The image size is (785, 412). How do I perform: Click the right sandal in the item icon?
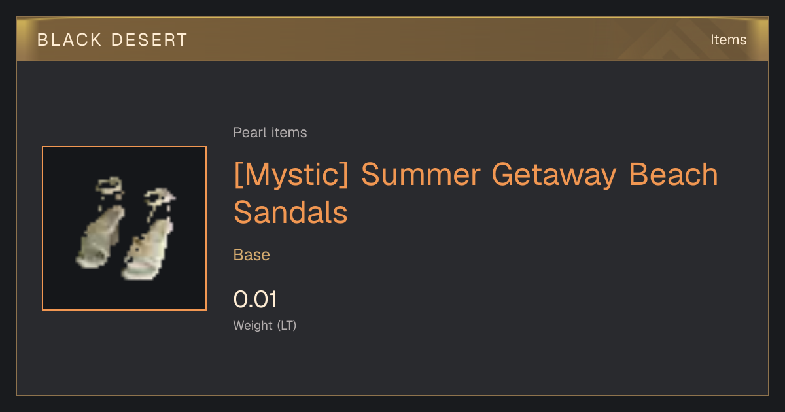pyautogui.click(x=148, y=233)
